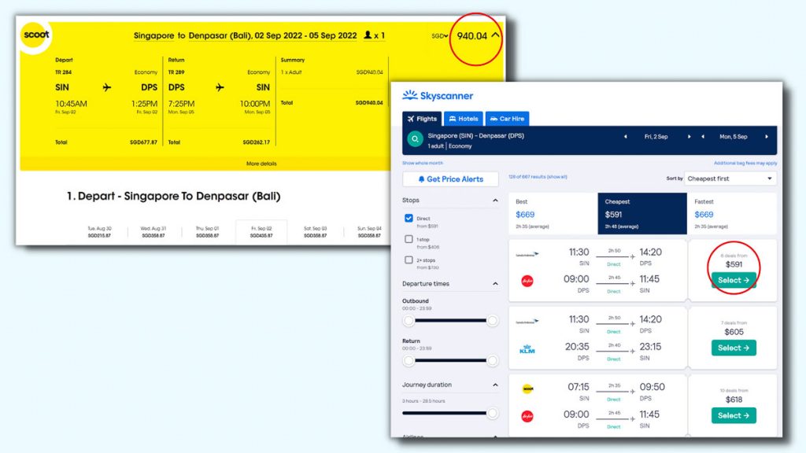
Task: Click the KLM logo in the $605 result
Action: (x=527, y=349)
